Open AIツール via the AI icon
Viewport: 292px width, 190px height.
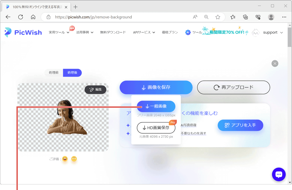(188, 32)
